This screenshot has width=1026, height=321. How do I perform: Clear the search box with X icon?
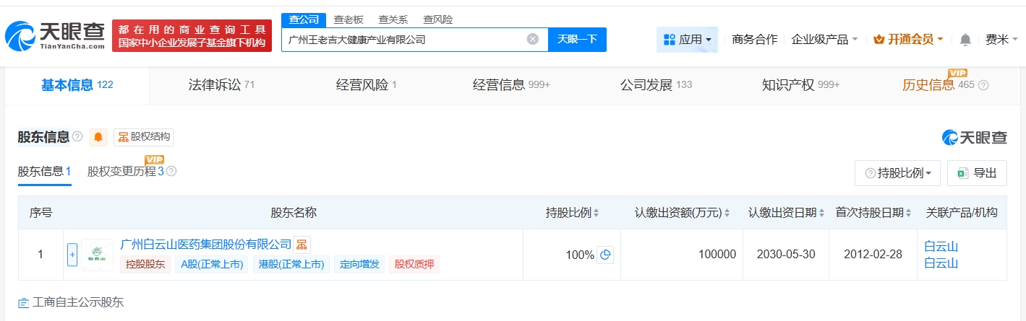click(x=533, y=40)
